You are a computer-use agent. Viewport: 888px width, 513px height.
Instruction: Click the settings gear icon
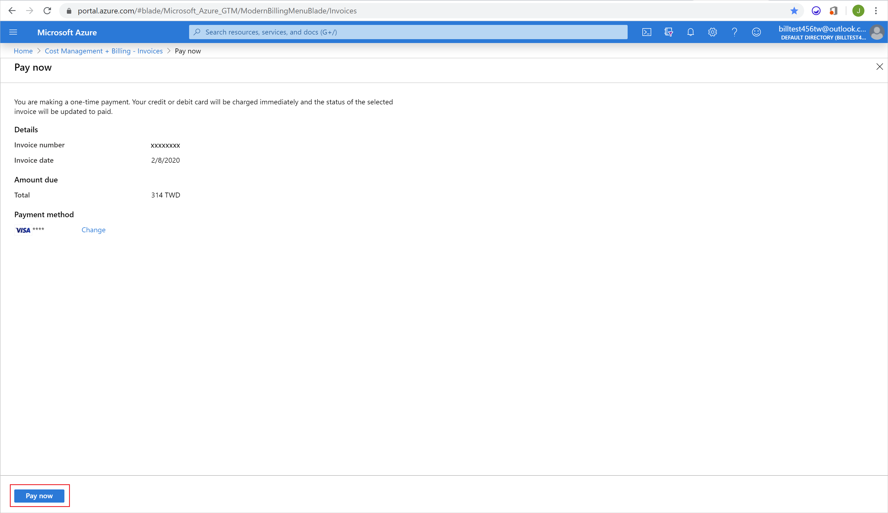click(713, 32)
